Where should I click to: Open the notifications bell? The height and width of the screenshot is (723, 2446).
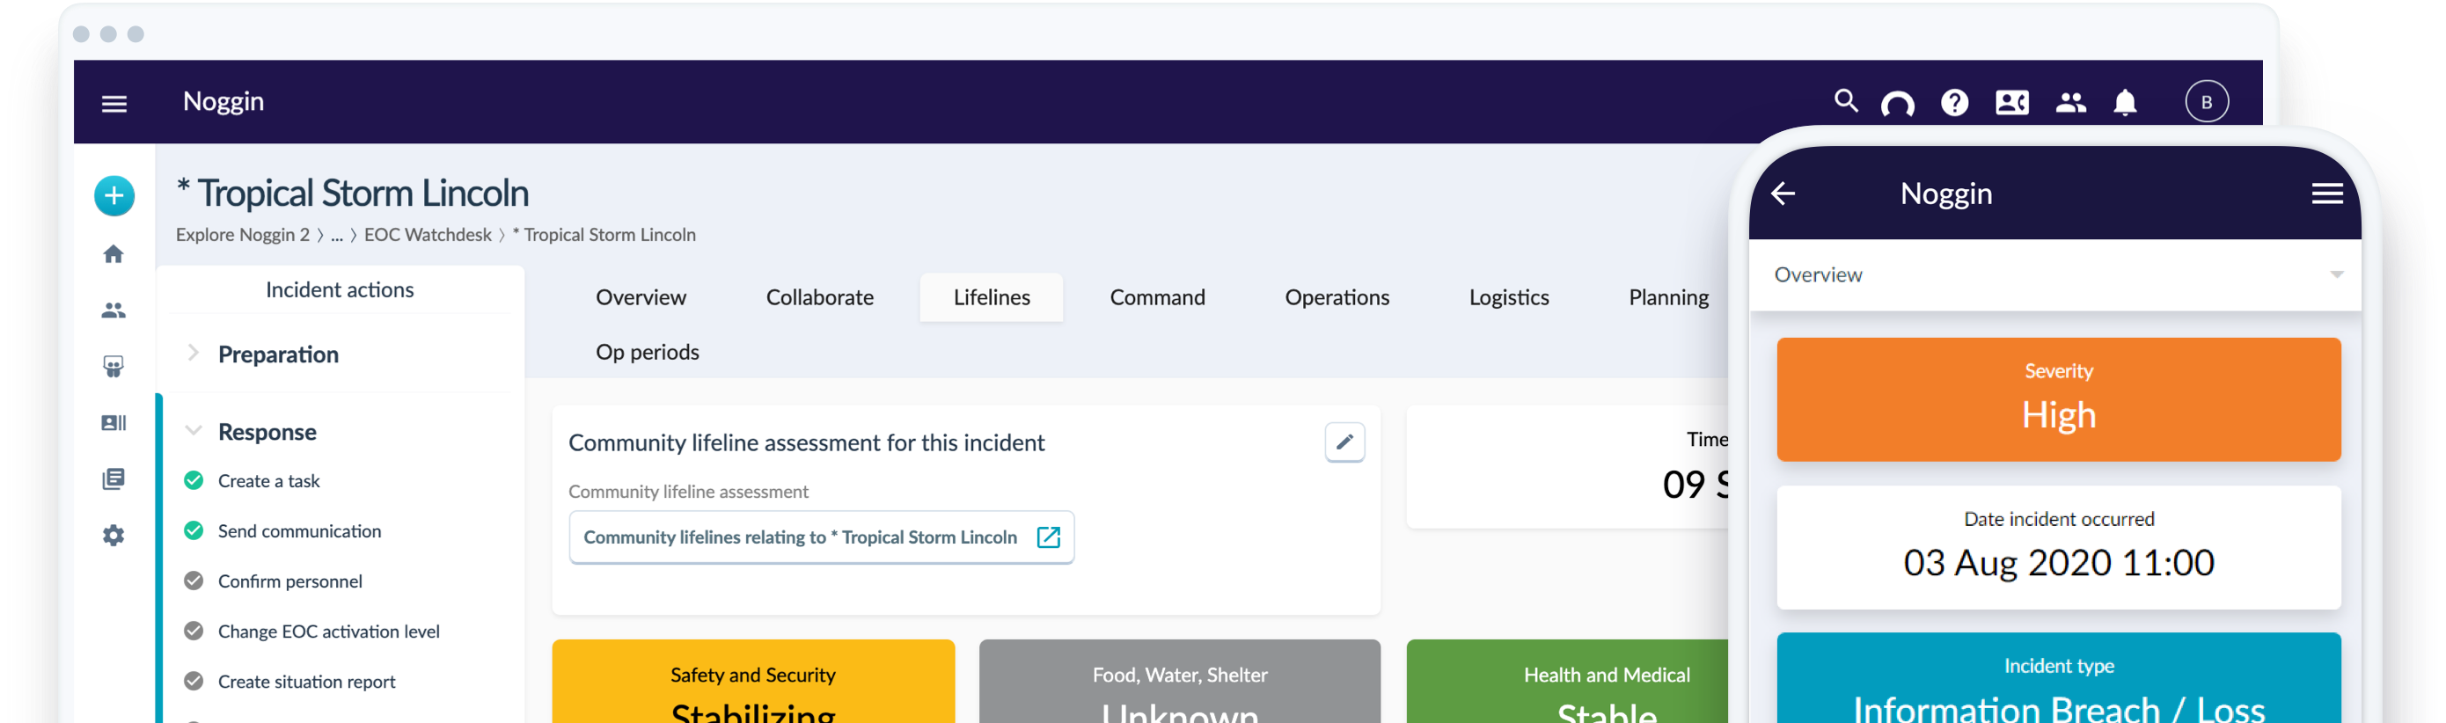(x=2124, y=103)
